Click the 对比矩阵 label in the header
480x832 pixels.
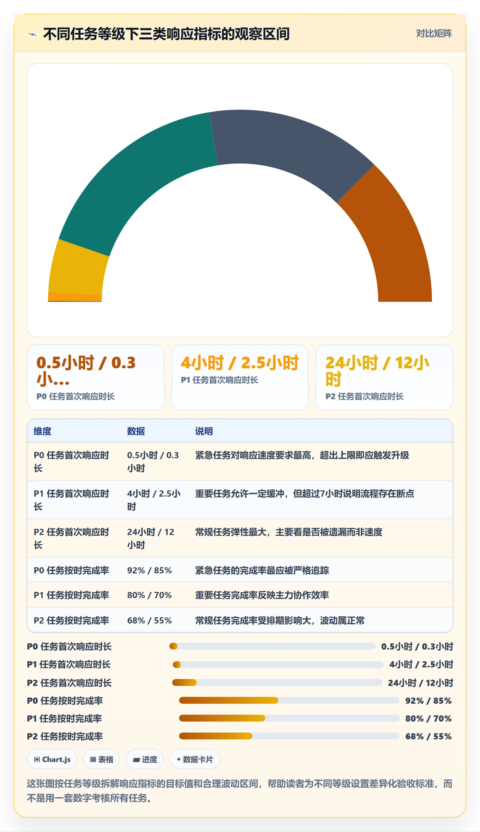pos(434,34)
